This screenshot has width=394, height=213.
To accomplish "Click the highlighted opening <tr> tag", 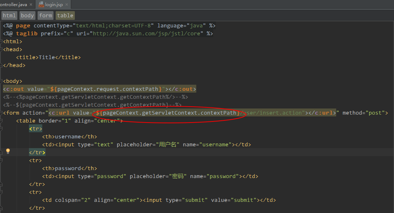I will pos(35,129).
